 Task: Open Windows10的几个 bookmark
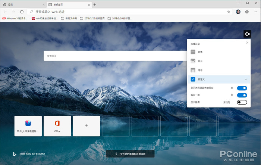15,19
